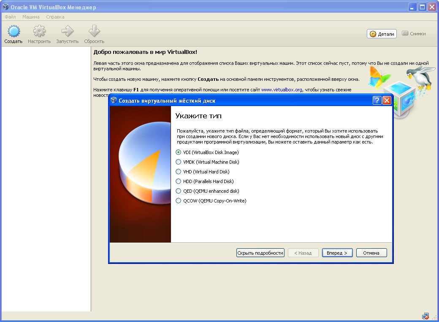Click the Настроить gear icon
The width and height of the screenshot is (439, 322).
39,32
